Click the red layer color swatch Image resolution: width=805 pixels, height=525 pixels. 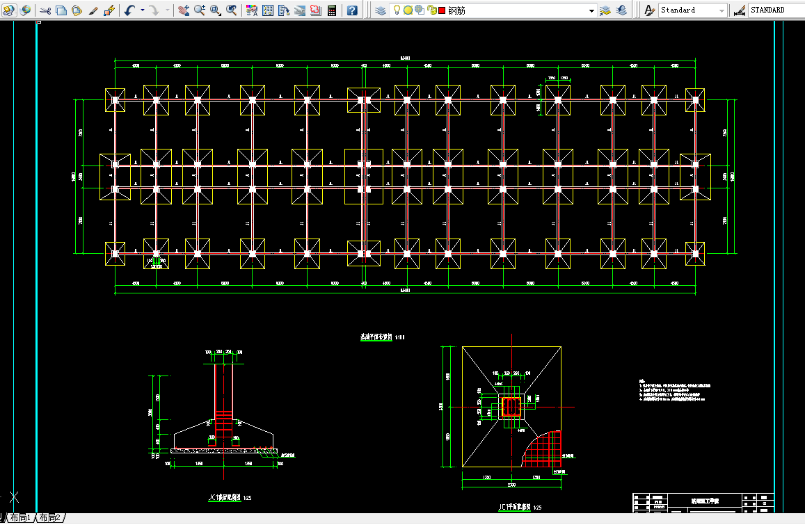[x=442, y=10]
